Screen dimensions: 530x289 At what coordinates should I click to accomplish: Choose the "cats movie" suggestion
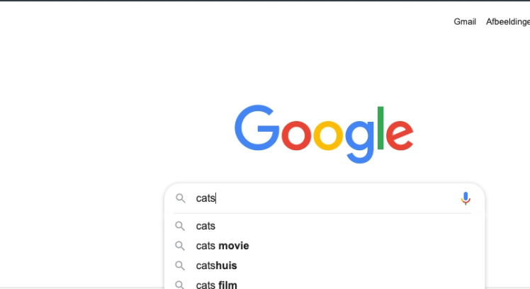(222, 246)
